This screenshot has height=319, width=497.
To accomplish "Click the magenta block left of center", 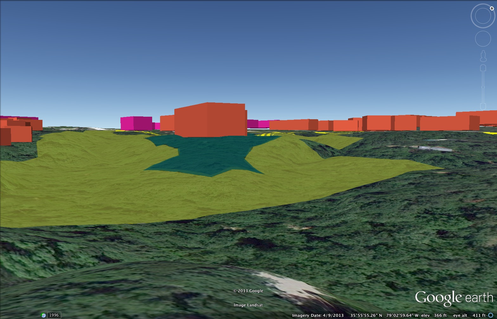I will tap(132, 123).
